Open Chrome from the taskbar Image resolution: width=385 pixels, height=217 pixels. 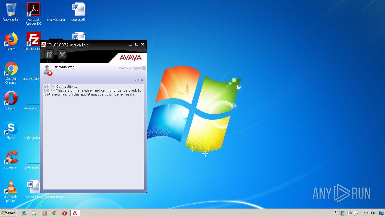(x=54, y=213)
